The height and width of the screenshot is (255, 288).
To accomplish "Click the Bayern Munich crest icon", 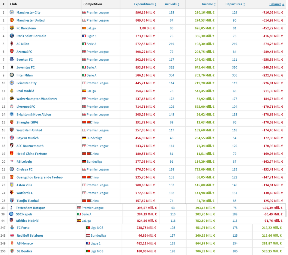I will [x=12, y=138].
